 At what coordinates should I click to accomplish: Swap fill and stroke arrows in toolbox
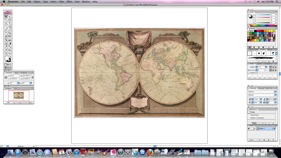click(10, 57)
